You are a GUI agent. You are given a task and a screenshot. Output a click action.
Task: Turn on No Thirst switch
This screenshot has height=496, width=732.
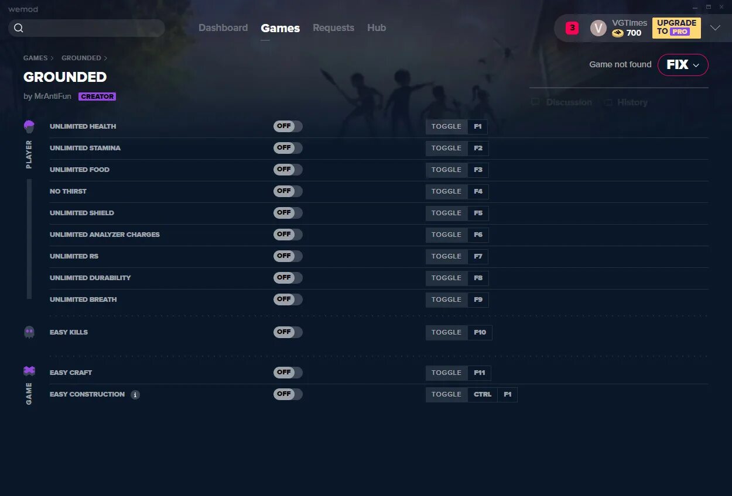pos(288,191)
